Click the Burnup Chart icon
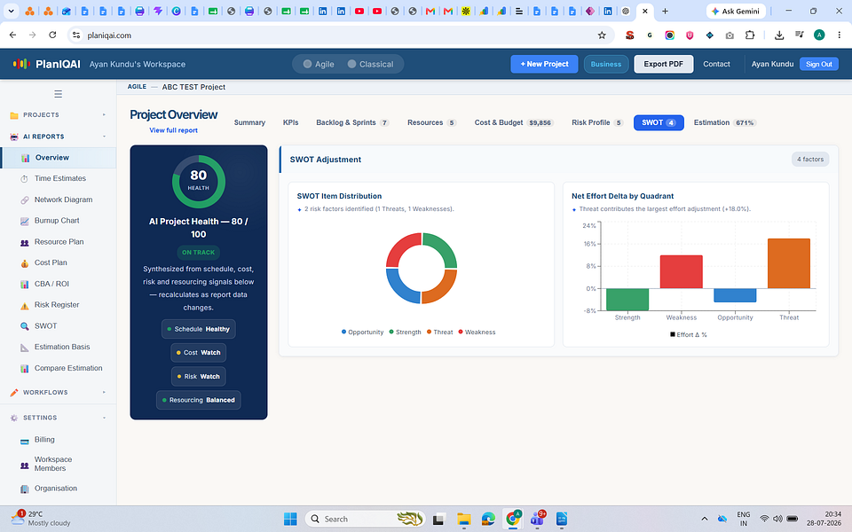Viewport: 852px width, 532px height. [x=25, y=221]
